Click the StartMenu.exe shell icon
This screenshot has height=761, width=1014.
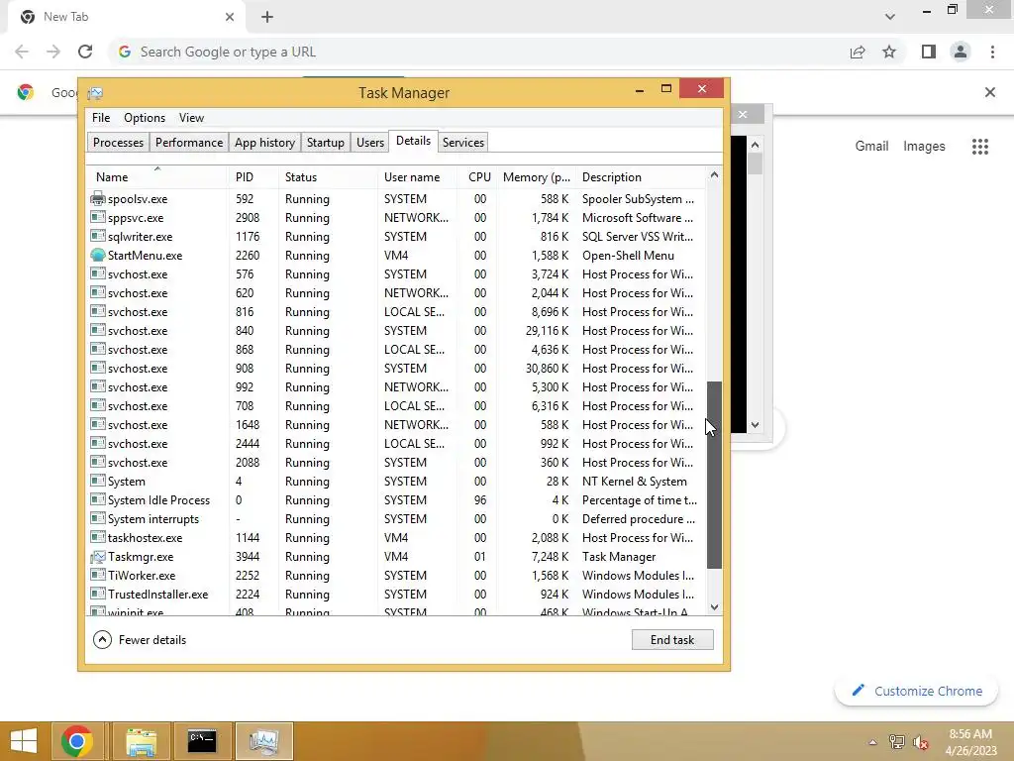(98, 255)
